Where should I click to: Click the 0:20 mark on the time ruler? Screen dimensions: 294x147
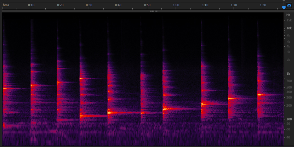60,5
